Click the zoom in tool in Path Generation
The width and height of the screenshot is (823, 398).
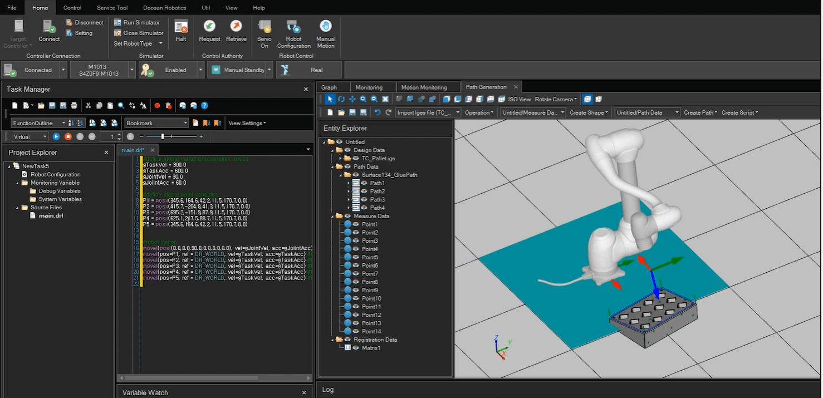click(x=363, y=99)
